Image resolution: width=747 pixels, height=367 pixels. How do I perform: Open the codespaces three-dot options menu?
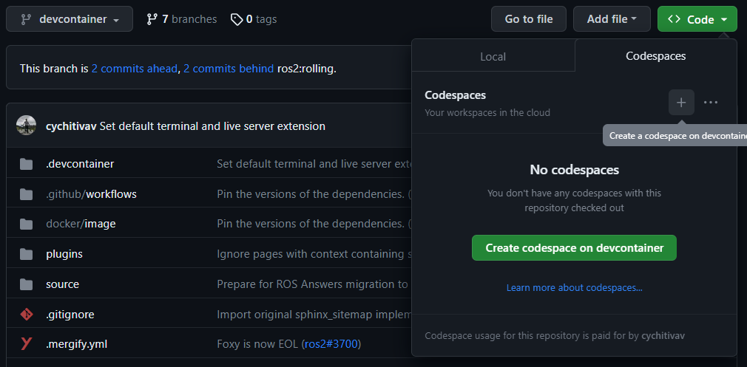click(x=711, y=103)
